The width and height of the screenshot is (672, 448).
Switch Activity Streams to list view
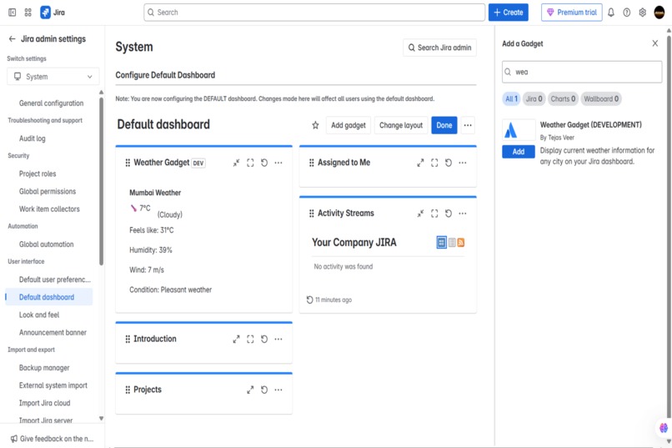click(x=452, y=243)
